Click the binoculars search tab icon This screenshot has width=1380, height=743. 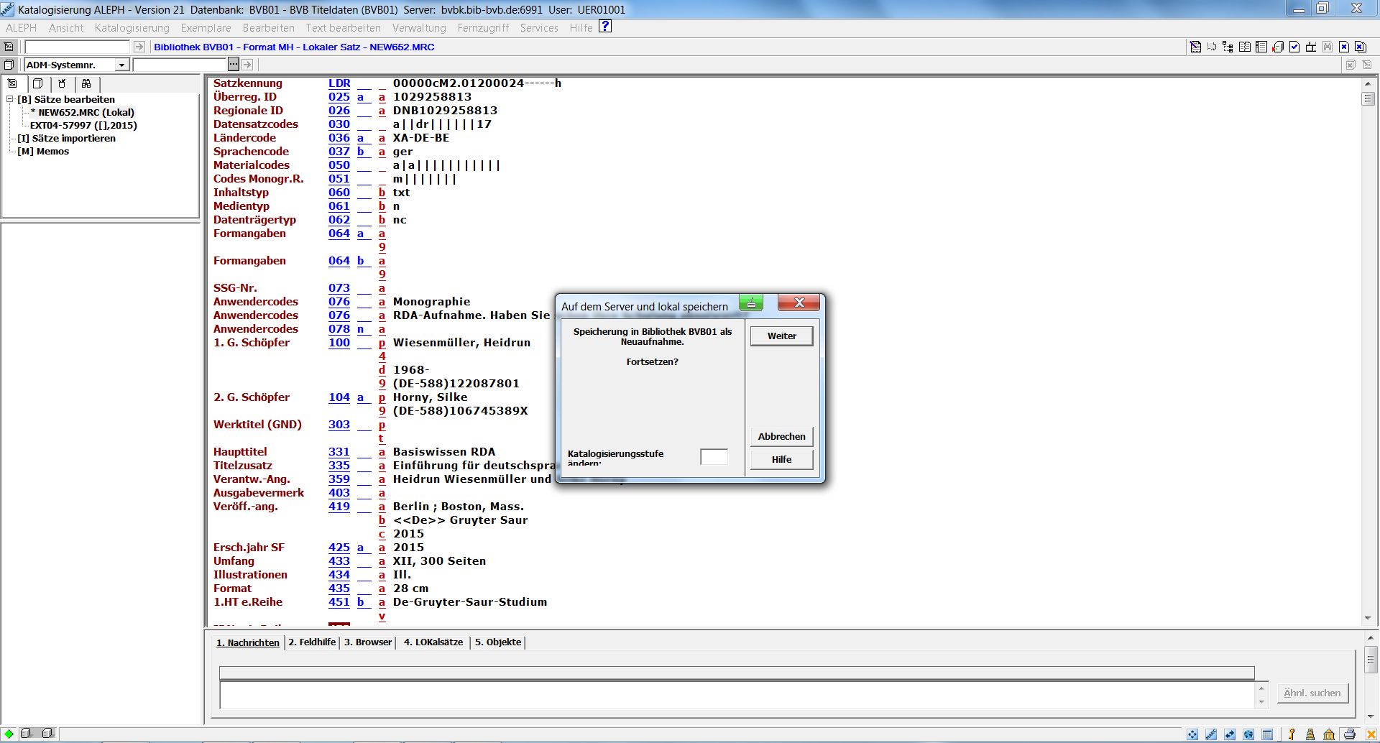tap(86, 83)
